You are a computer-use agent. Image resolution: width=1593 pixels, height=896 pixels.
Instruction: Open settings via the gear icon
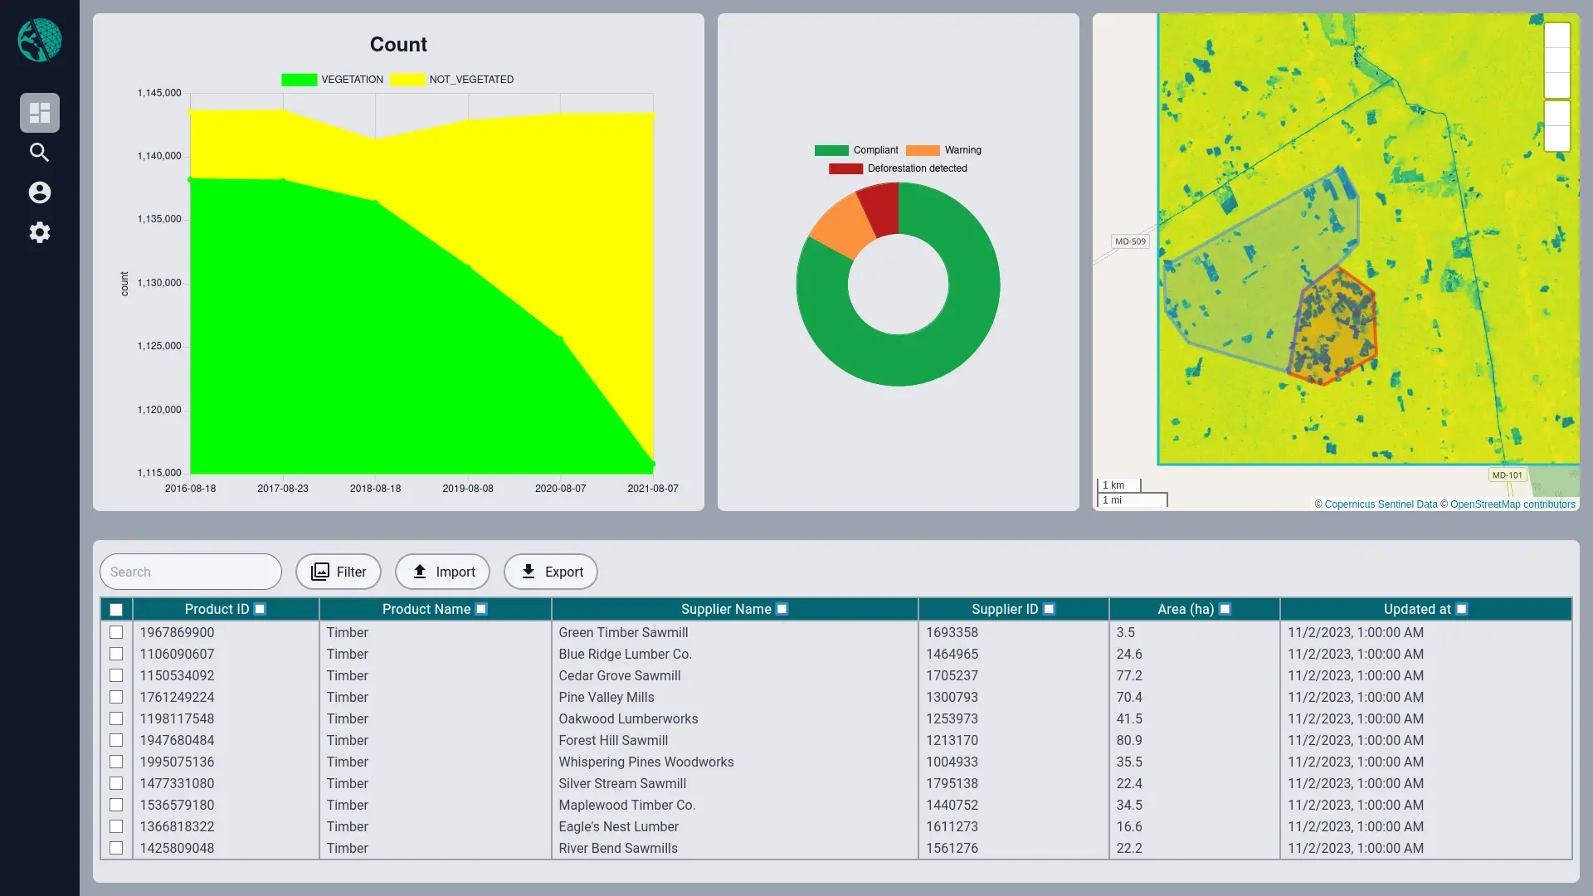40,232
